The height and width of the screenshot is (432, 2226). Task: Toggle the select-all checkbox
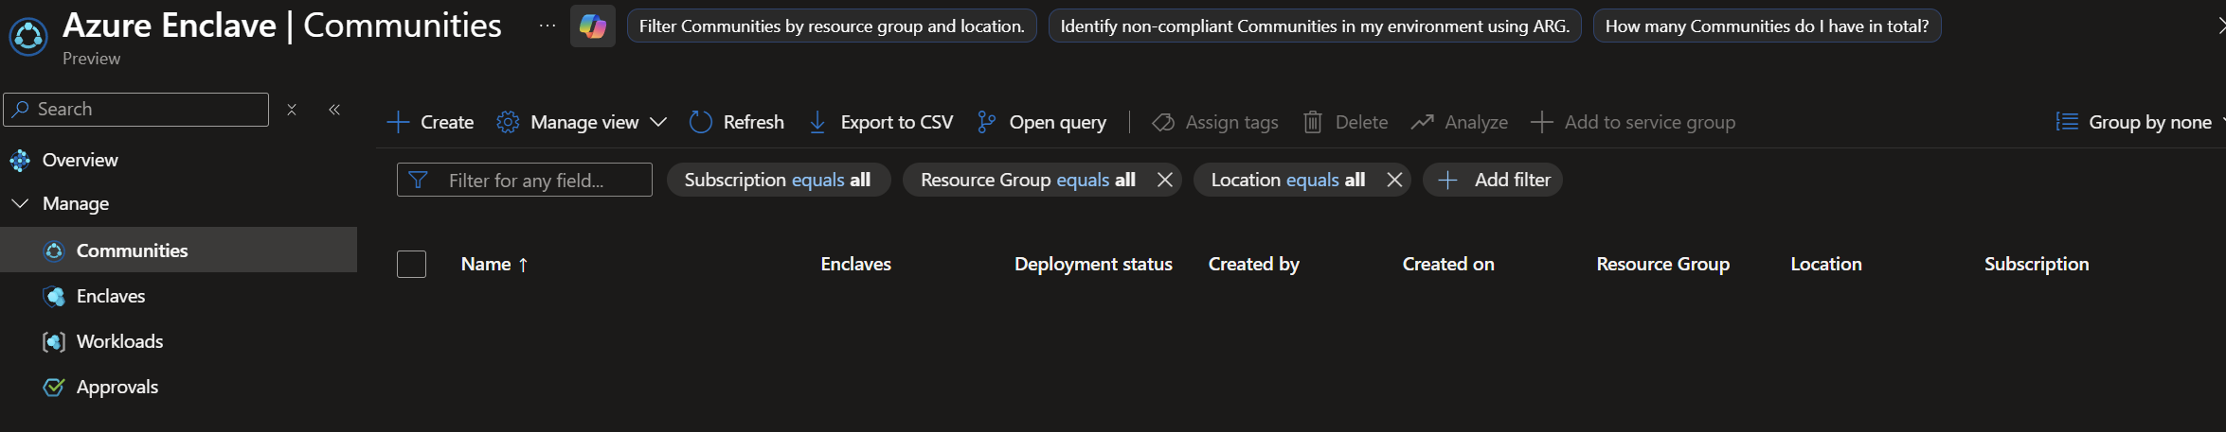click(411, 264)
